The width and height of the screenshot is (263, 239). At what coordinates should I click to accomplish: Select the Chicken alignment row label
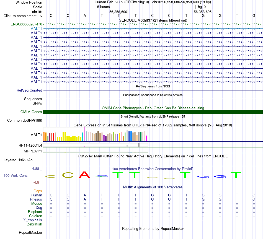click(x=35, y=216)
